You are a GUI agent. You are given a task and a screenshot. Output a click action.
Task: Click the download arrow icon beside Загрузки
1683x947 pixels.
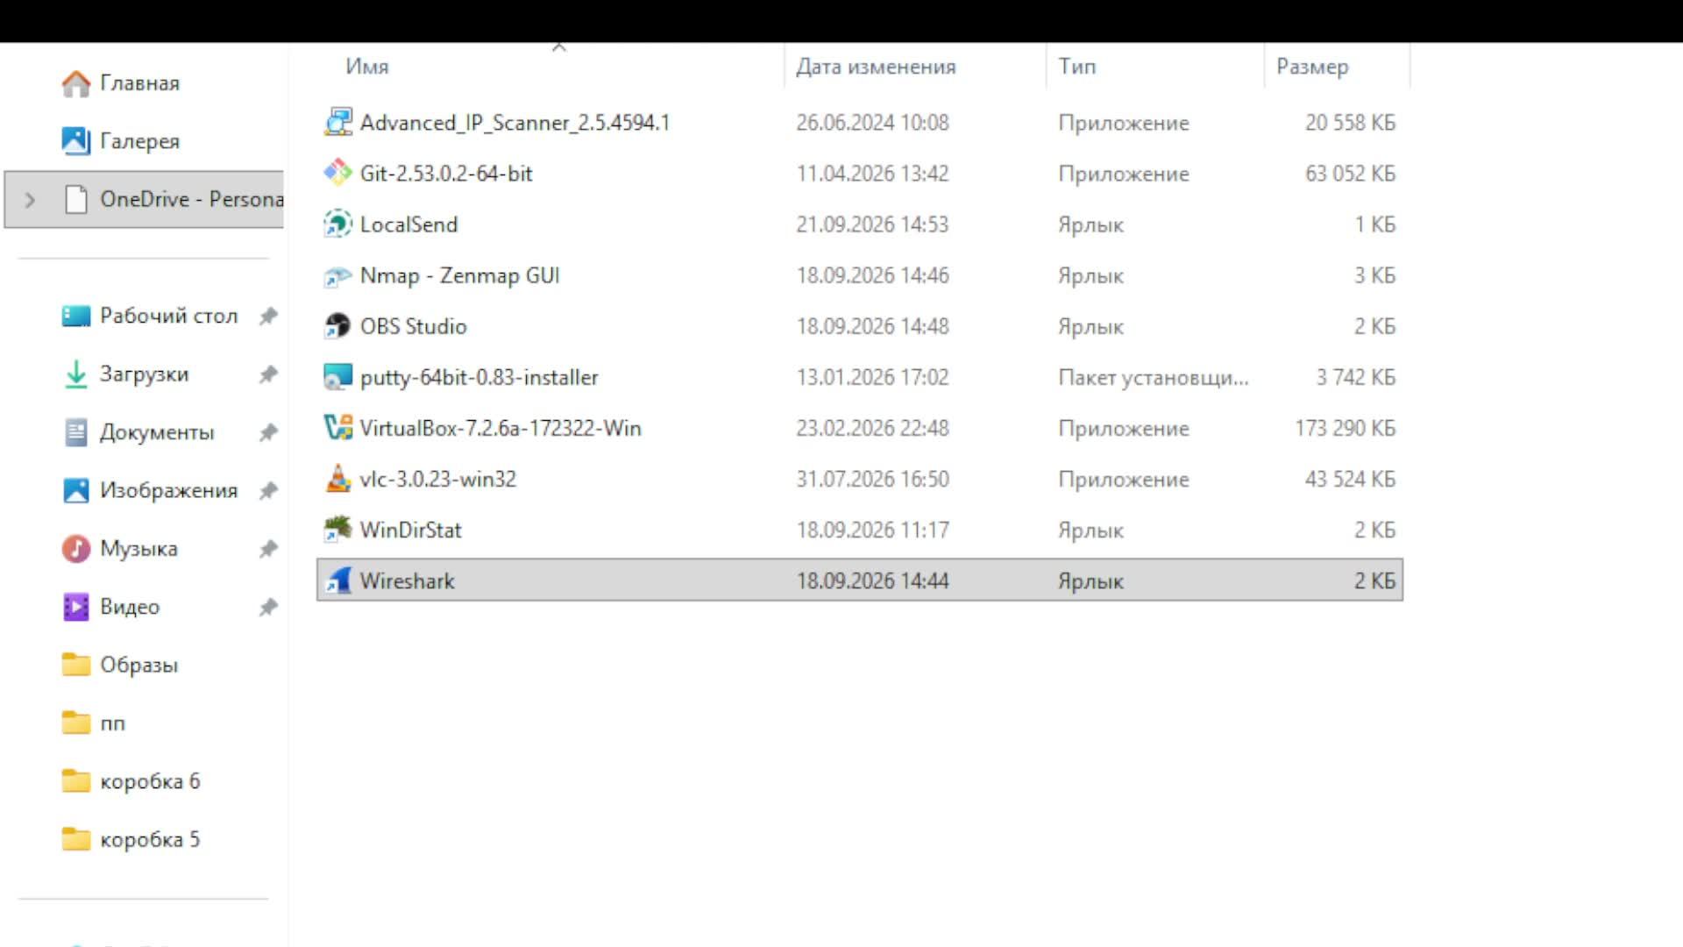coord(76,374)
